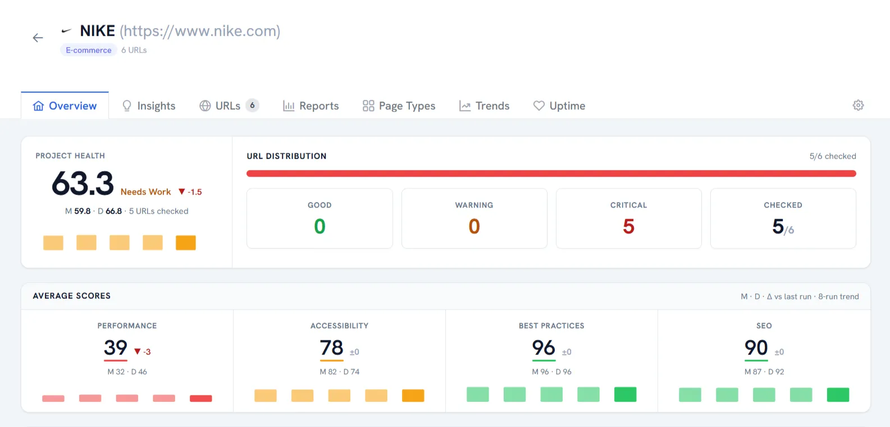Screen dimensions: 890x427
Task: Click the BEST PRACTICES card label
Action: pyautogui.click(x=552, y=325)
